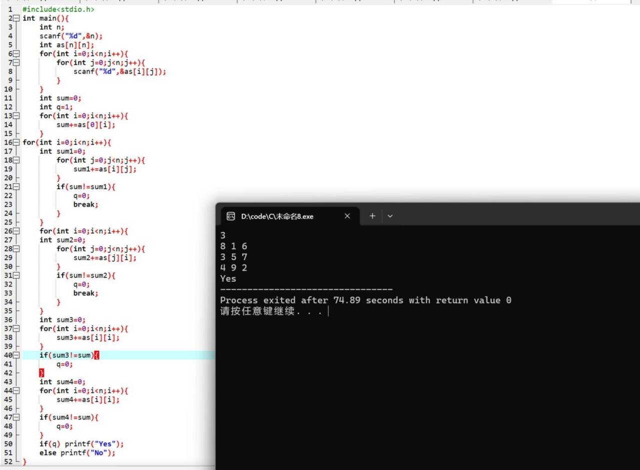The image size is (640, 470).
Task: Click the else printf("No"); line
Action: click(x=77, y=452)
